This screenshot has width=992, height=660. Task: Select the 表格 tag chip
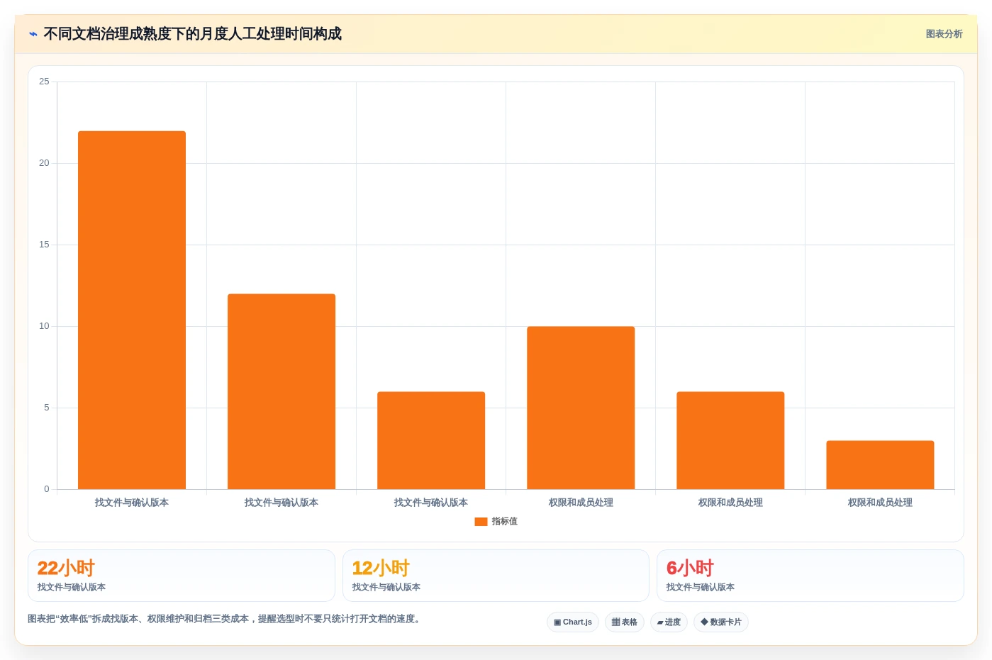pyautogui.click(x=625, y=622)
